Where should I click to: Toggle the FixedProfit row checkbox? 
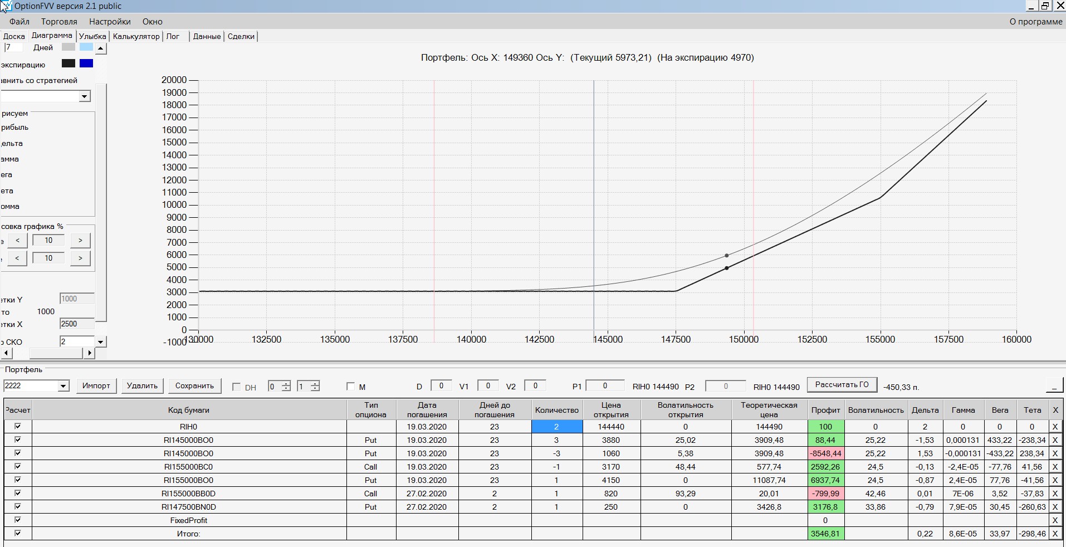[18, 520]
